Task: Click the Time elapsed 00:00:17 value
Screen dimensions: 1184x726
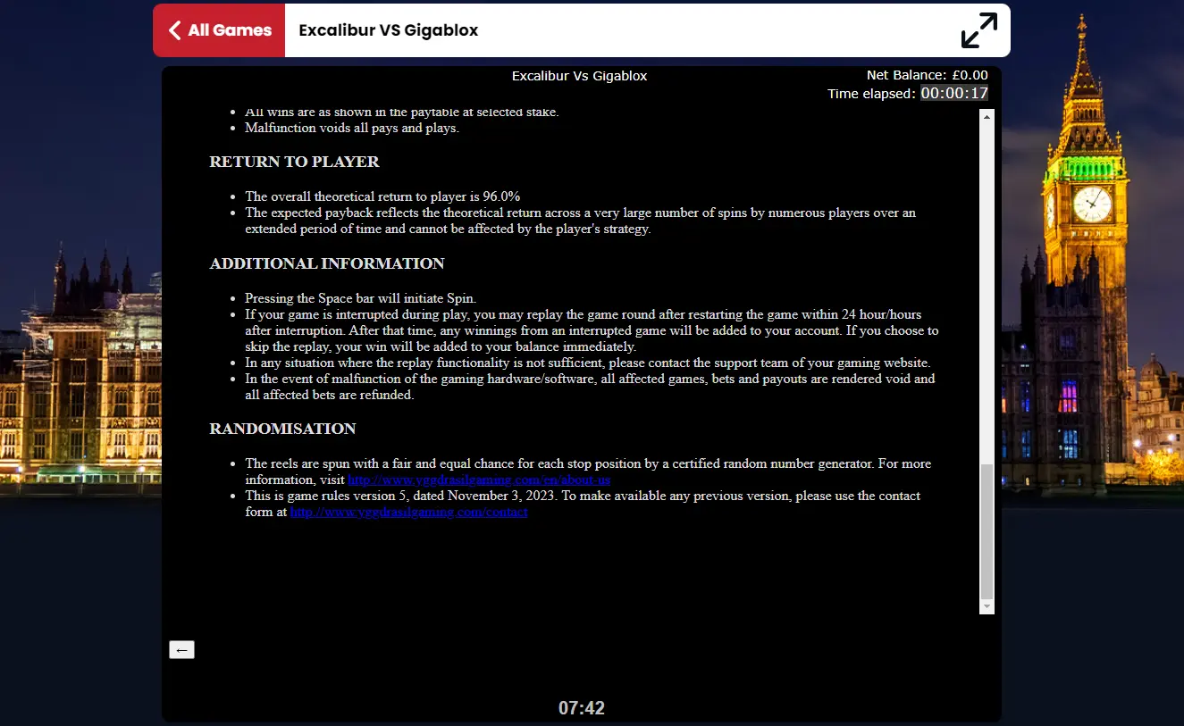Action: 954,93
